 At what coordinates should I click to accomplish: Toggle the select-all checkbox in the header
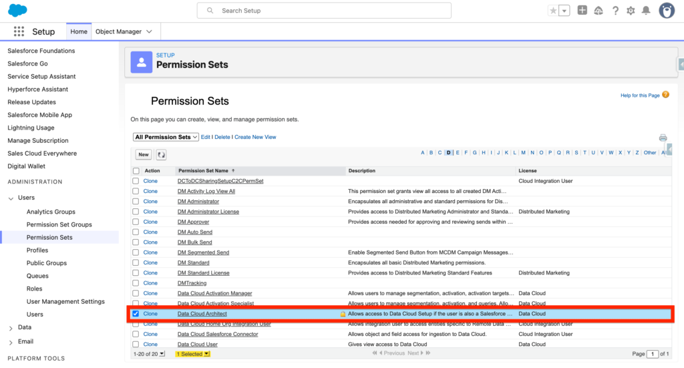(x=136, y=171)
